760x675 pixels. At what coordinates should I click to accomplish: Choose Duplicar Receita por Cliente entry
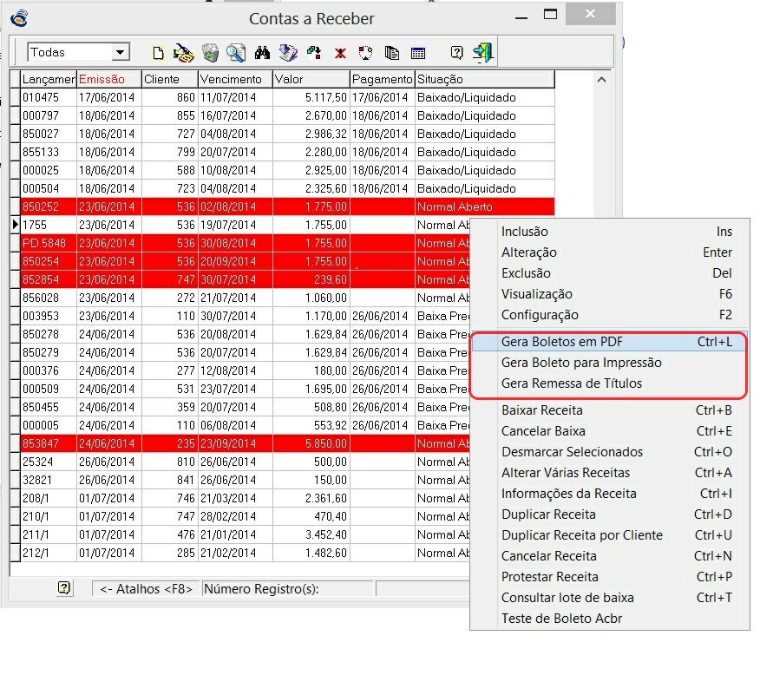(610, 535)
